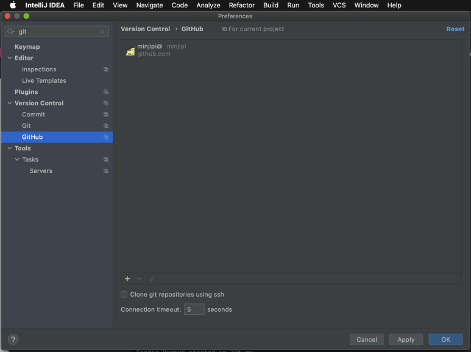
Task: Click the Connection timeout field
Action: [x=194, y=309]
